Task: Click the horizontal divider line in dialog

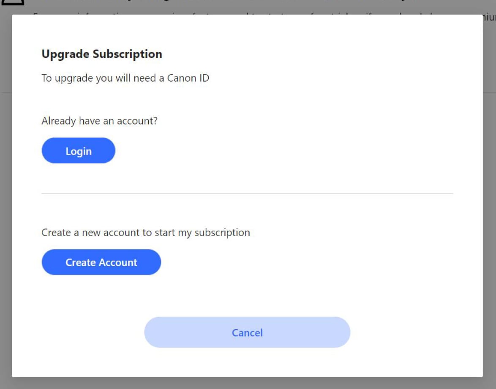Action: coord(247,193)
